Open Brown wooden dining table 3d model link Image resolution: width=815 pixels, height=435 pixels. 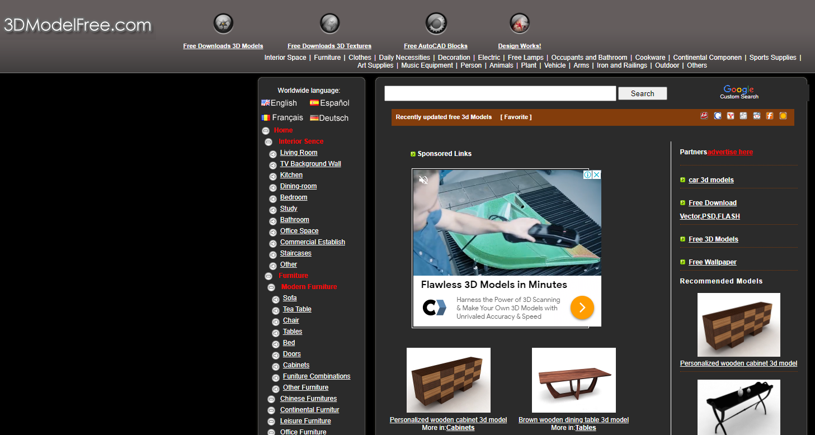573,420
